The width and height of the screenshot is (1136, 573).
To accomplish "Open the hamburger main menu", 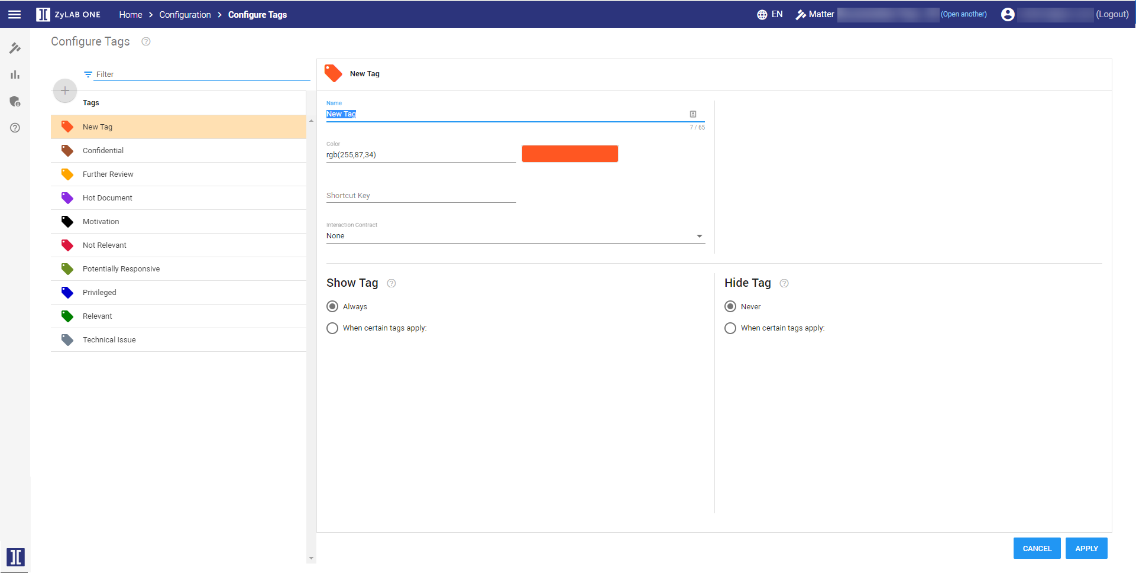I will click(x=15, y=15).
